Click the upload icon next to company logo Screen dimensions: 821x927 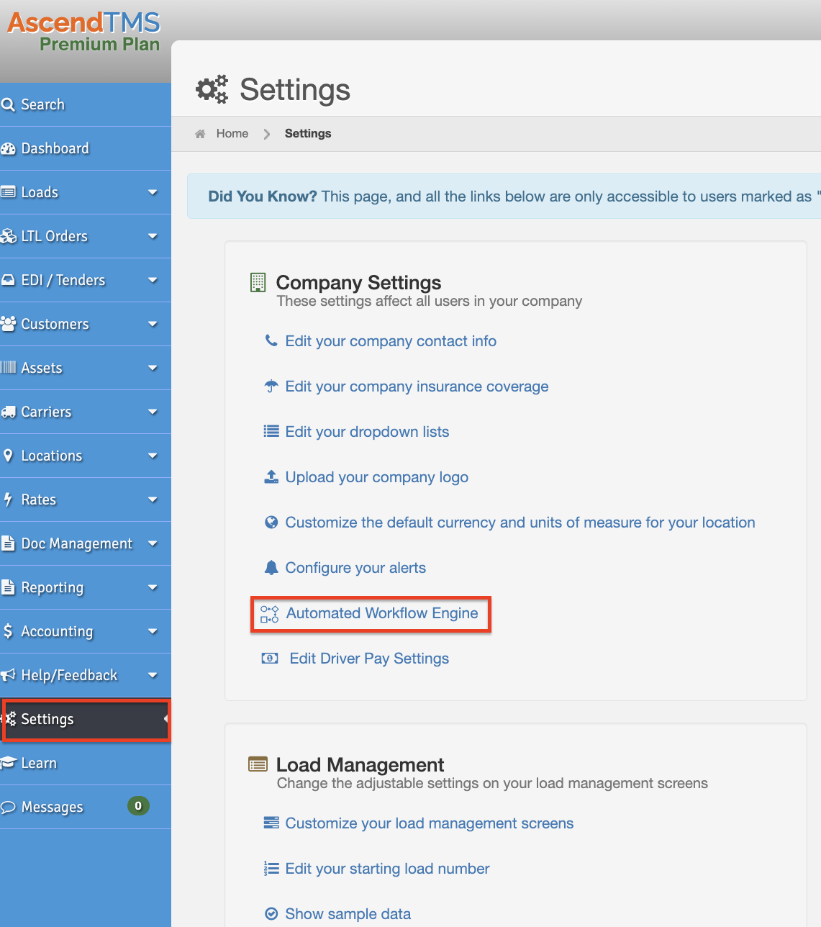pyautogui.click(x=271, y=476)
